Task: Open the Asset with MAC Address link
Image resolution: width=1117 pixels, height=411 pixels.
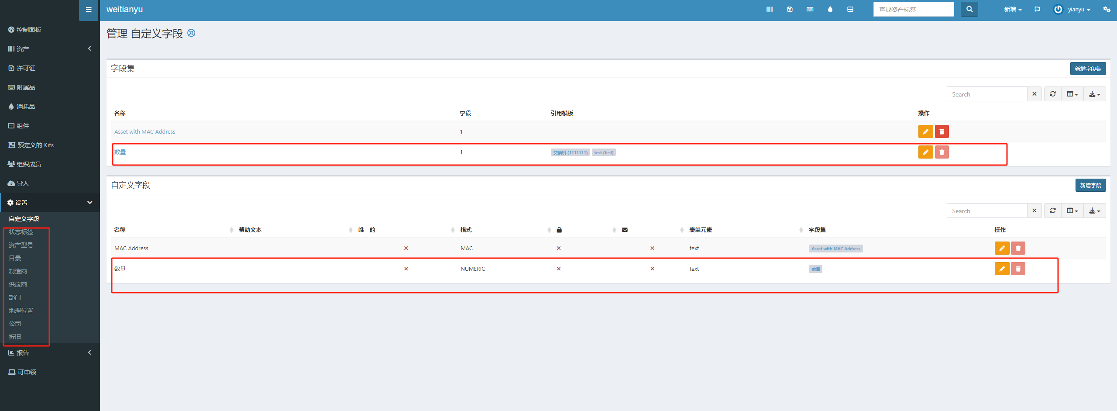Action: tap(144, 131)
